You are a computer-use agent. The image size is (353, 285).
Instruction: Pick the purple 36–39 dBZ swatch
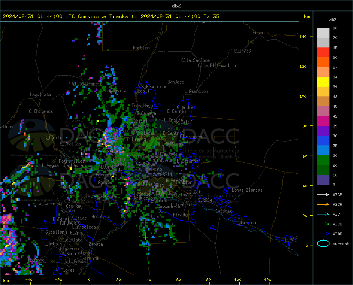pos(323,131)
